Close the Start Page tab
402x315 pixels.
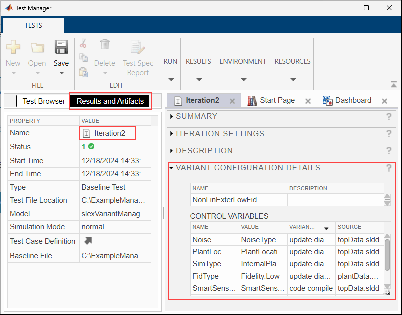(308, 101)
